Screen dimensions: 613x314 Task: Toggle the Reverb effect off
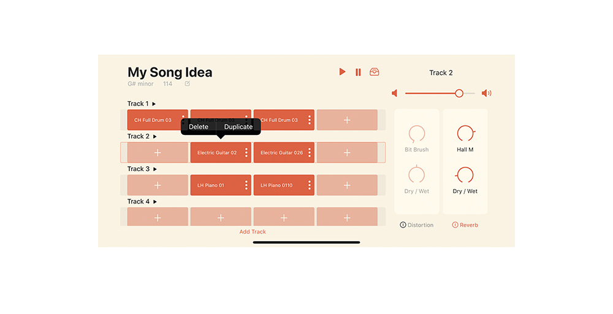(x=465, y=225)
